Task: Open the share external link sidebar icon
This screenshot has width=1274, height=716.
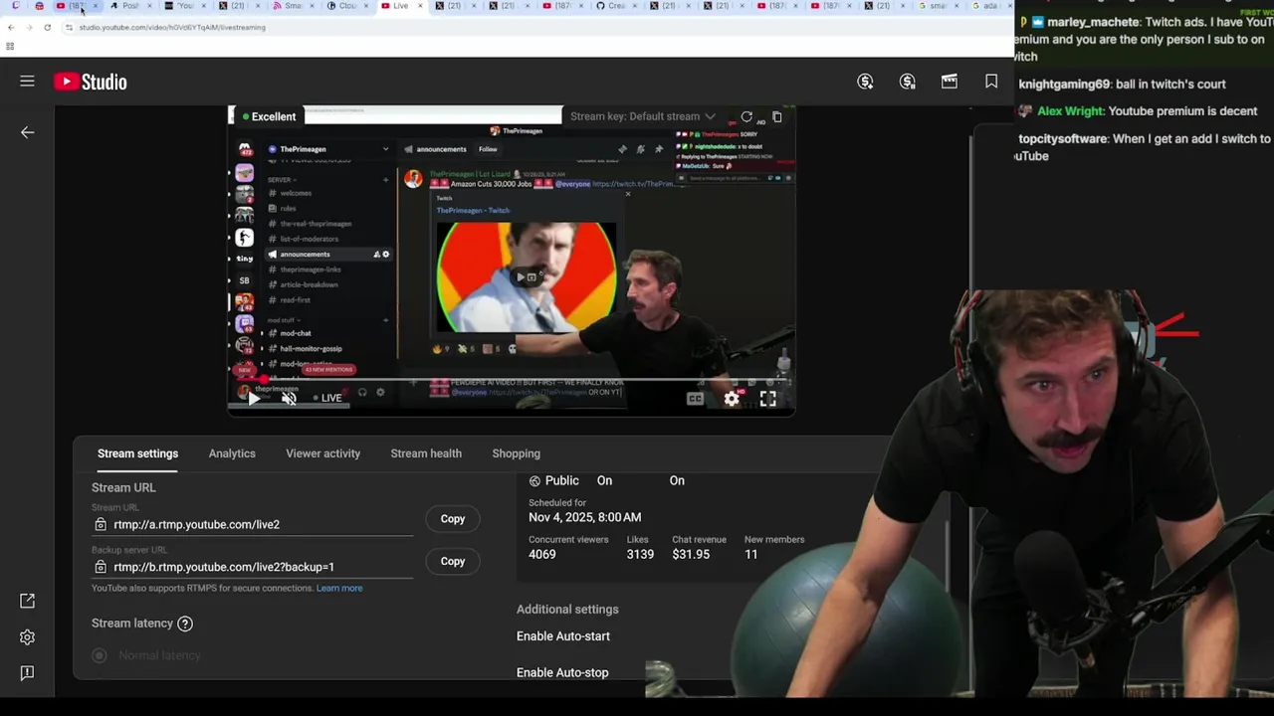Action: (x=28, y=601)
